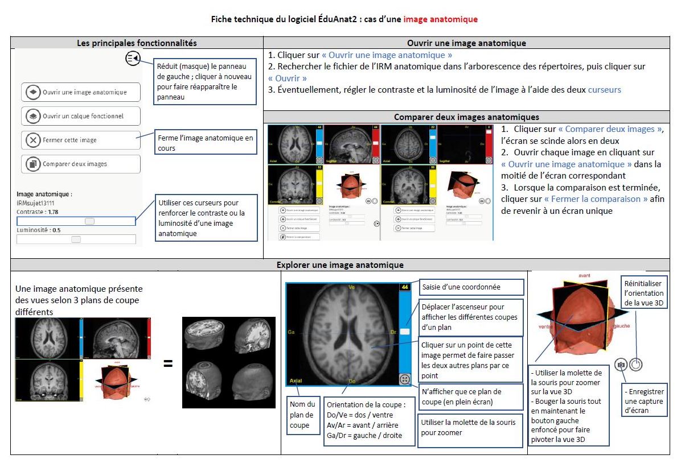Click the fullscreen icon on the large axial view
The image size is (681, 463).
tap(405, 379)
